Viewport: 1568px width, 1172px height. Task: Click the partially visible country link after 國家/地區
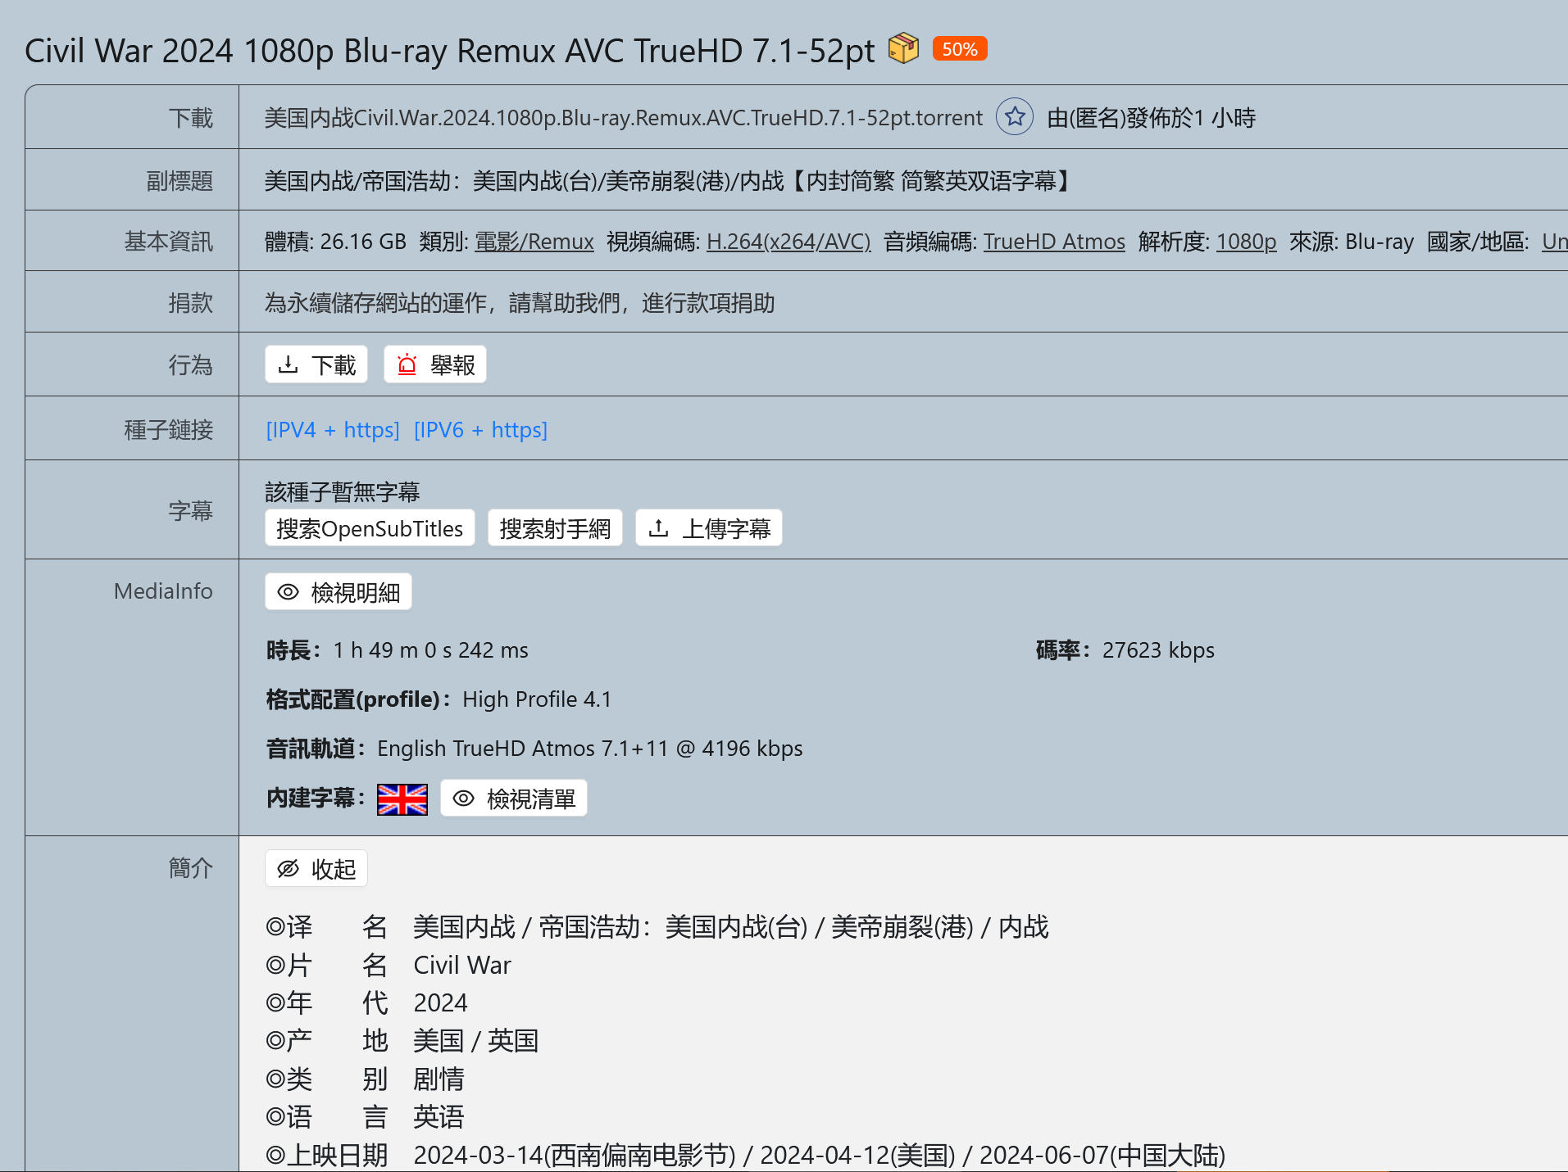point(1554,242)
